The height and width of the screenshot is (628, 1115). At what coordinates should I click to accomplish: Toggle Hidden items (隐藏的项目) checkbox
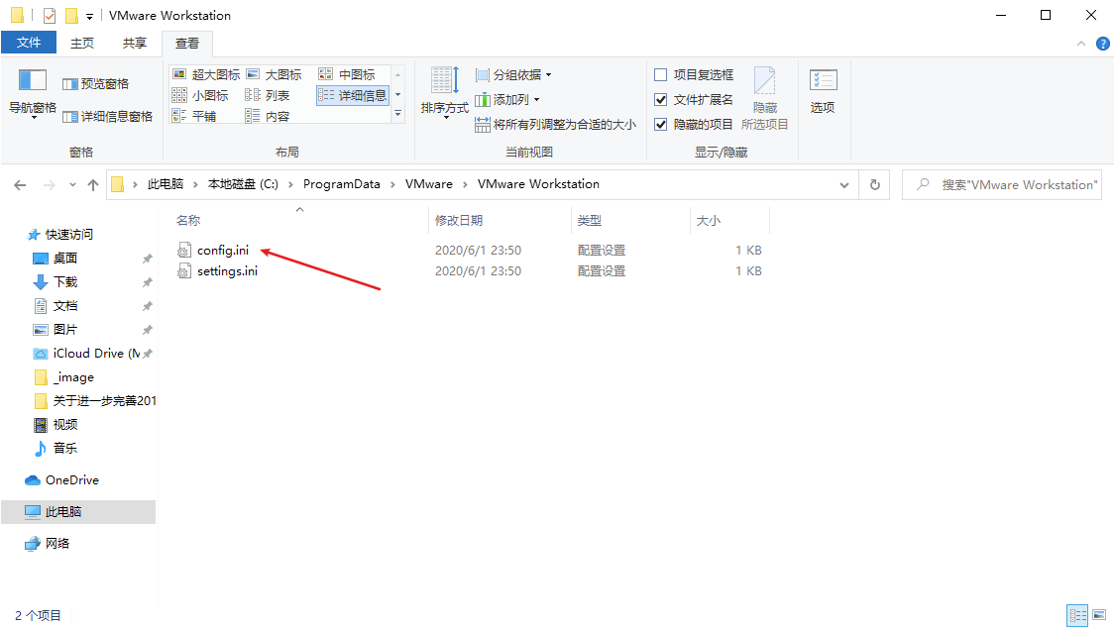click(x=661, y=125)
